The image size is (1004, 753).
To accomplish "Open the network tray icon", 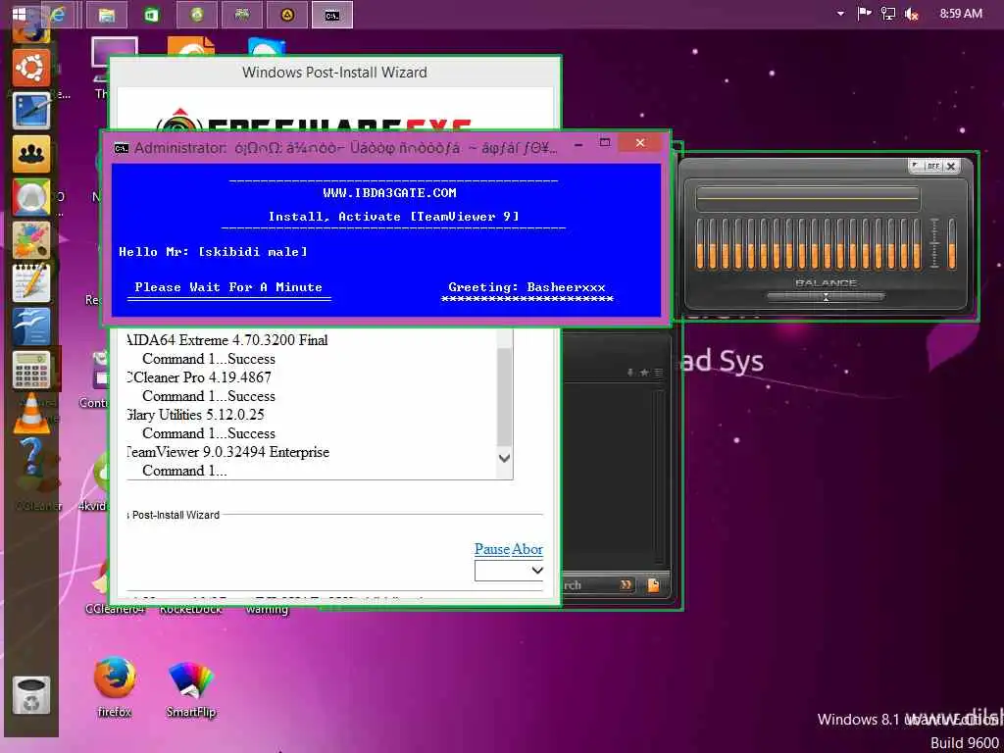I will point(888,14).
